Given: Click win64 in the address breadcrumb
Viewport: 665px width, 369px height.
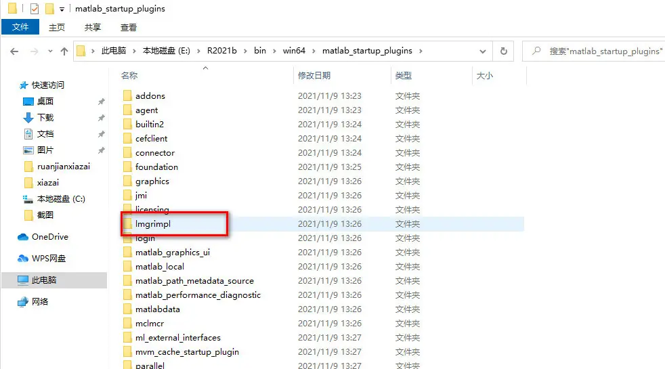Looking at the screenshot, I should (x=294, y=51).
